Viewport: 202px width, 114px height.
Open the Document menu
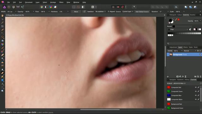pyautogui.click(x=29, y=2)
